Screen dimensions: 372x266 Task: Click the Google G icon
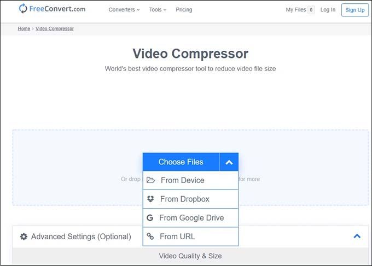pyautogui.click(x=150, y=218)
